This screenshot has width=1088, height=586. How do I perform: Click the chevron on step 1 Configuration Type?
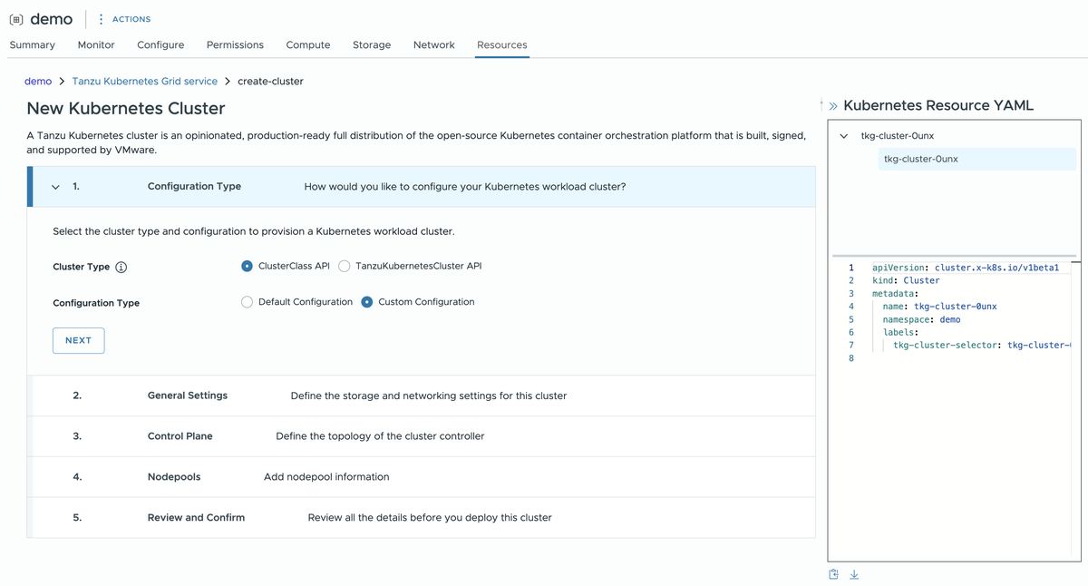pos(54,186)
